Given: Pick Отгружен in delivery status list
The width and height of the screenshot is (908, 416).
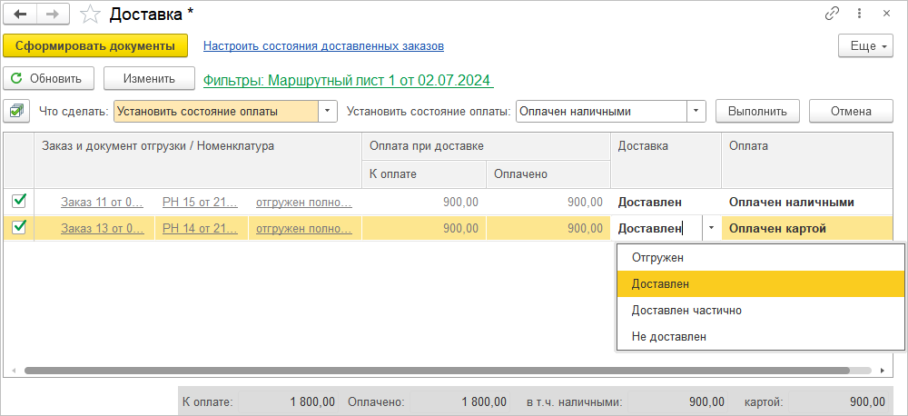Looking at the screenshot, I should [657, 257].
